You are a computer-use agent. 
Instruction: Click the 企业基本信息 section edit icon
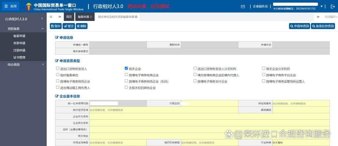pos(57,96)
